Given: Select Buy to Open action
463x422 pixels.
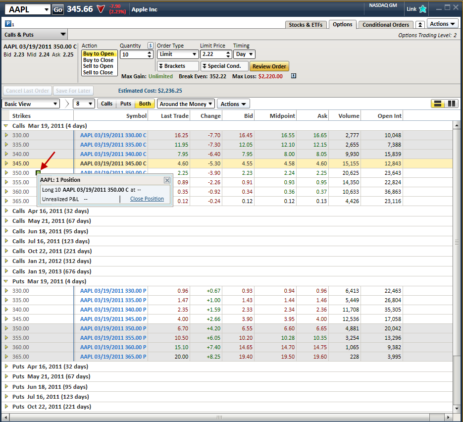Looking at the screenshot, I should pyautogui.click(x=99, y=53).
